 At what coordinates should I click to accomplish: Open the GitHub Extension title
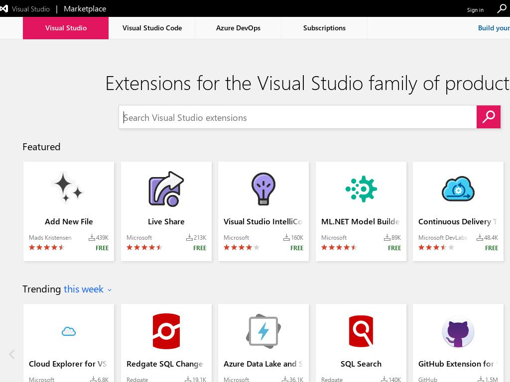(458, 364)
